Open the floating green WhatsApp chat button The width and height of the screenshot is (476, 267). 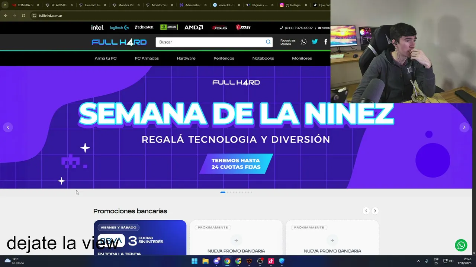point(461,245)
